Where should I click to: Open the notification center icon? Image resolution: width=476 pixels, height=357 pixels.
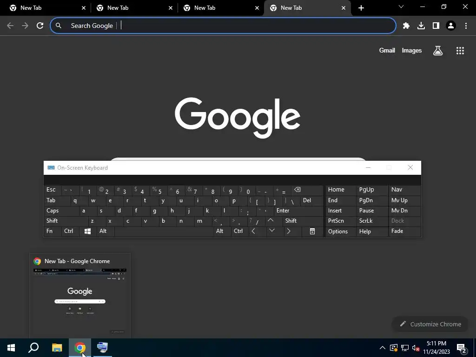pyautogui.click(x=462, y=348)
